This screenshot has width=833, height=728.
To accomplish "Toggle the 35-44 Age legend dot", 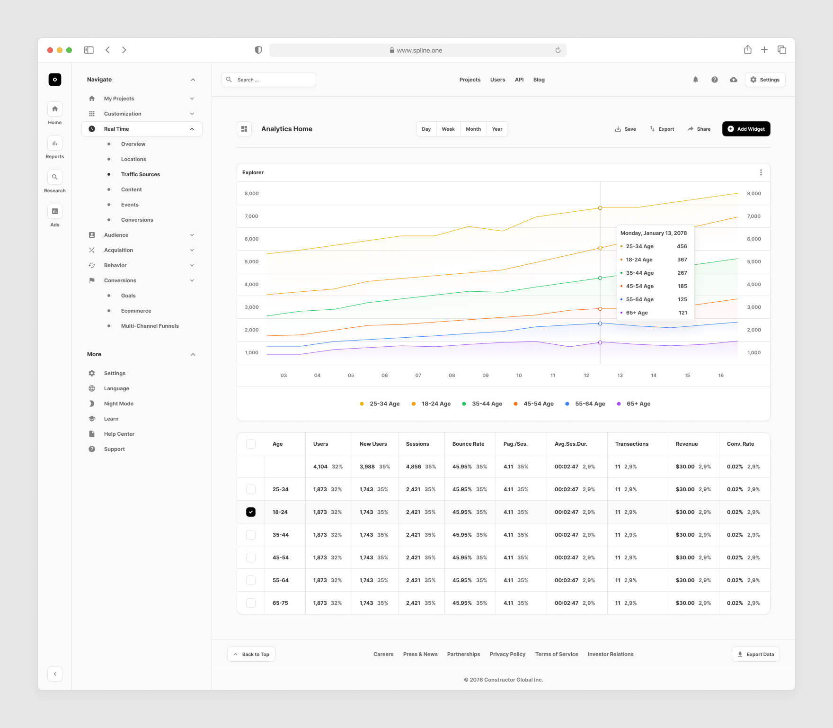I will [x=464, y=404].
